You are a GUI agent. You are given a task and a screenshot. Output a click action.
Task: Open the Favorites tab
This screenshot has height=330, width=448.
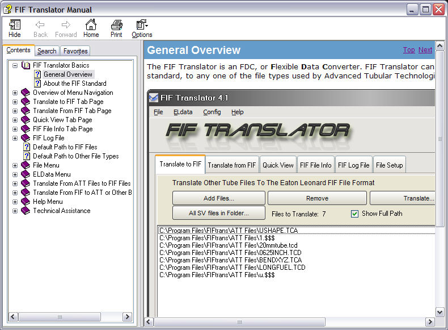[x=75, y=51]
